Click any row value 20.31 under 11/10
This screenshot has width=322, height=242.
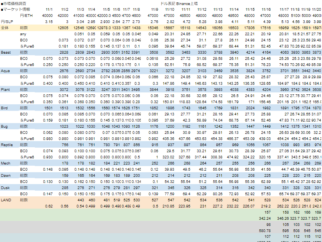(x=169, y=34)
